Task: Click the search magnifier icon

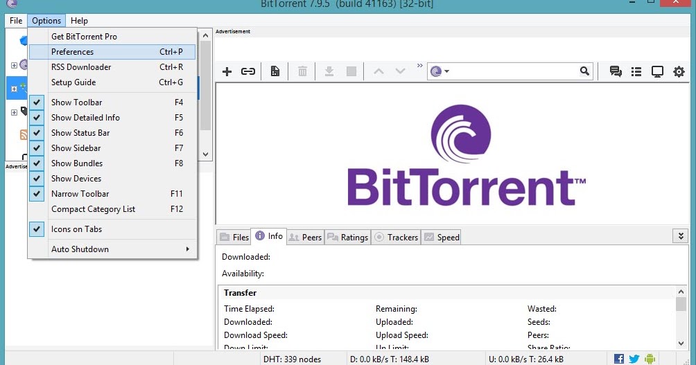Action: pyautogui.click(x=584, y=71)
